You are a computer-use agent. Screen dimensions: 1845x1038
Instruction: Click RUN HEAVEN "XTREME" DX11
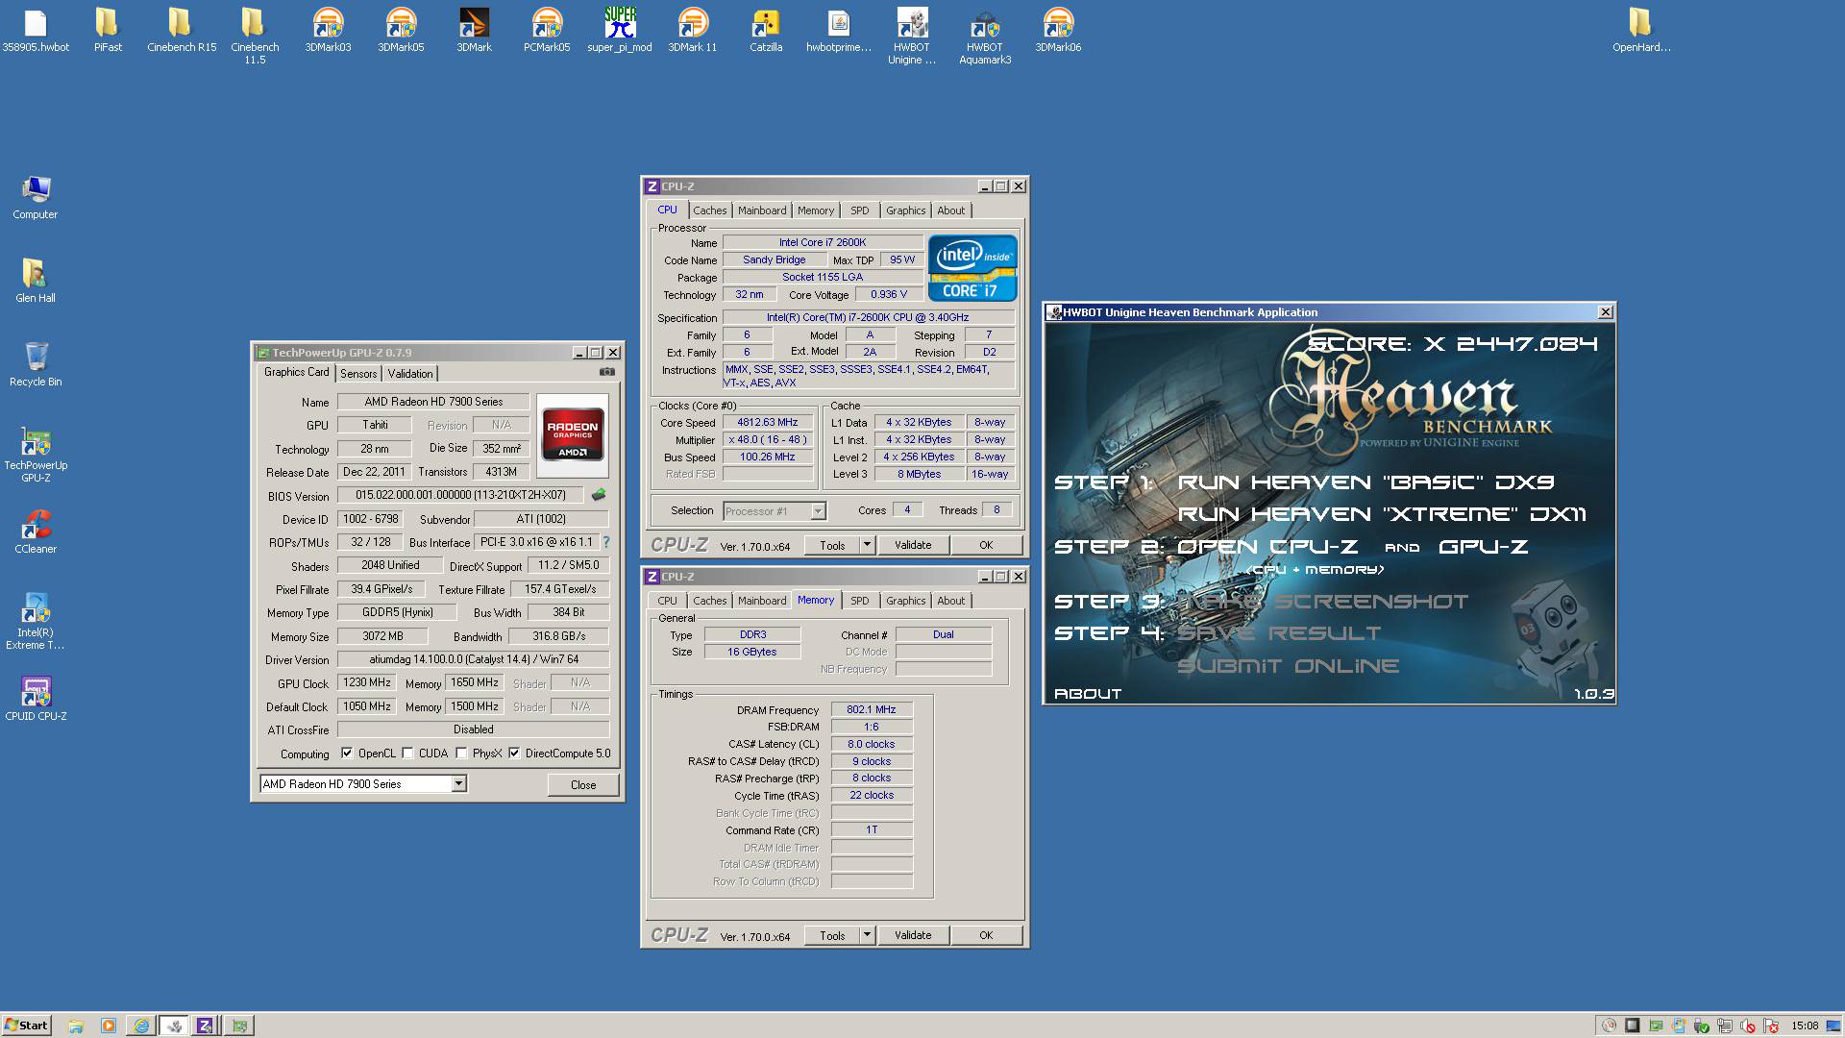pyautogui.click(x=1382, y=514)
